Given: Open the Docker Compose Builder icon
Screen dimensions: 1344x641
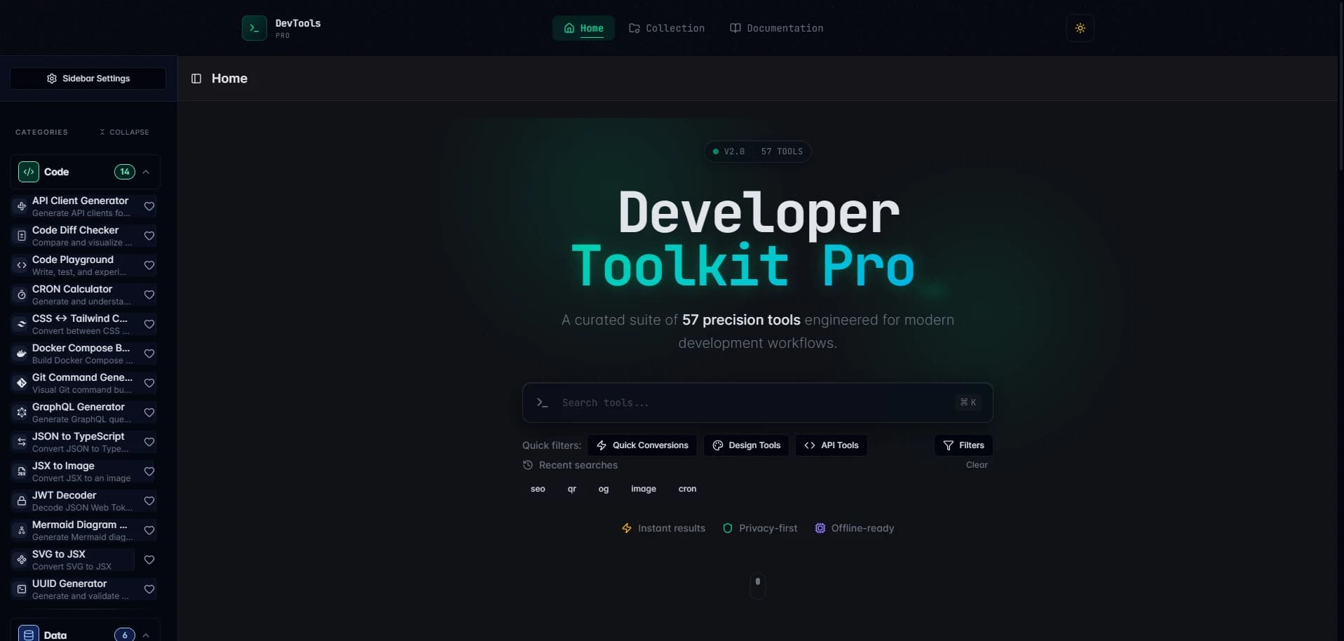Looking at the screenshot, I should [21, 353].
